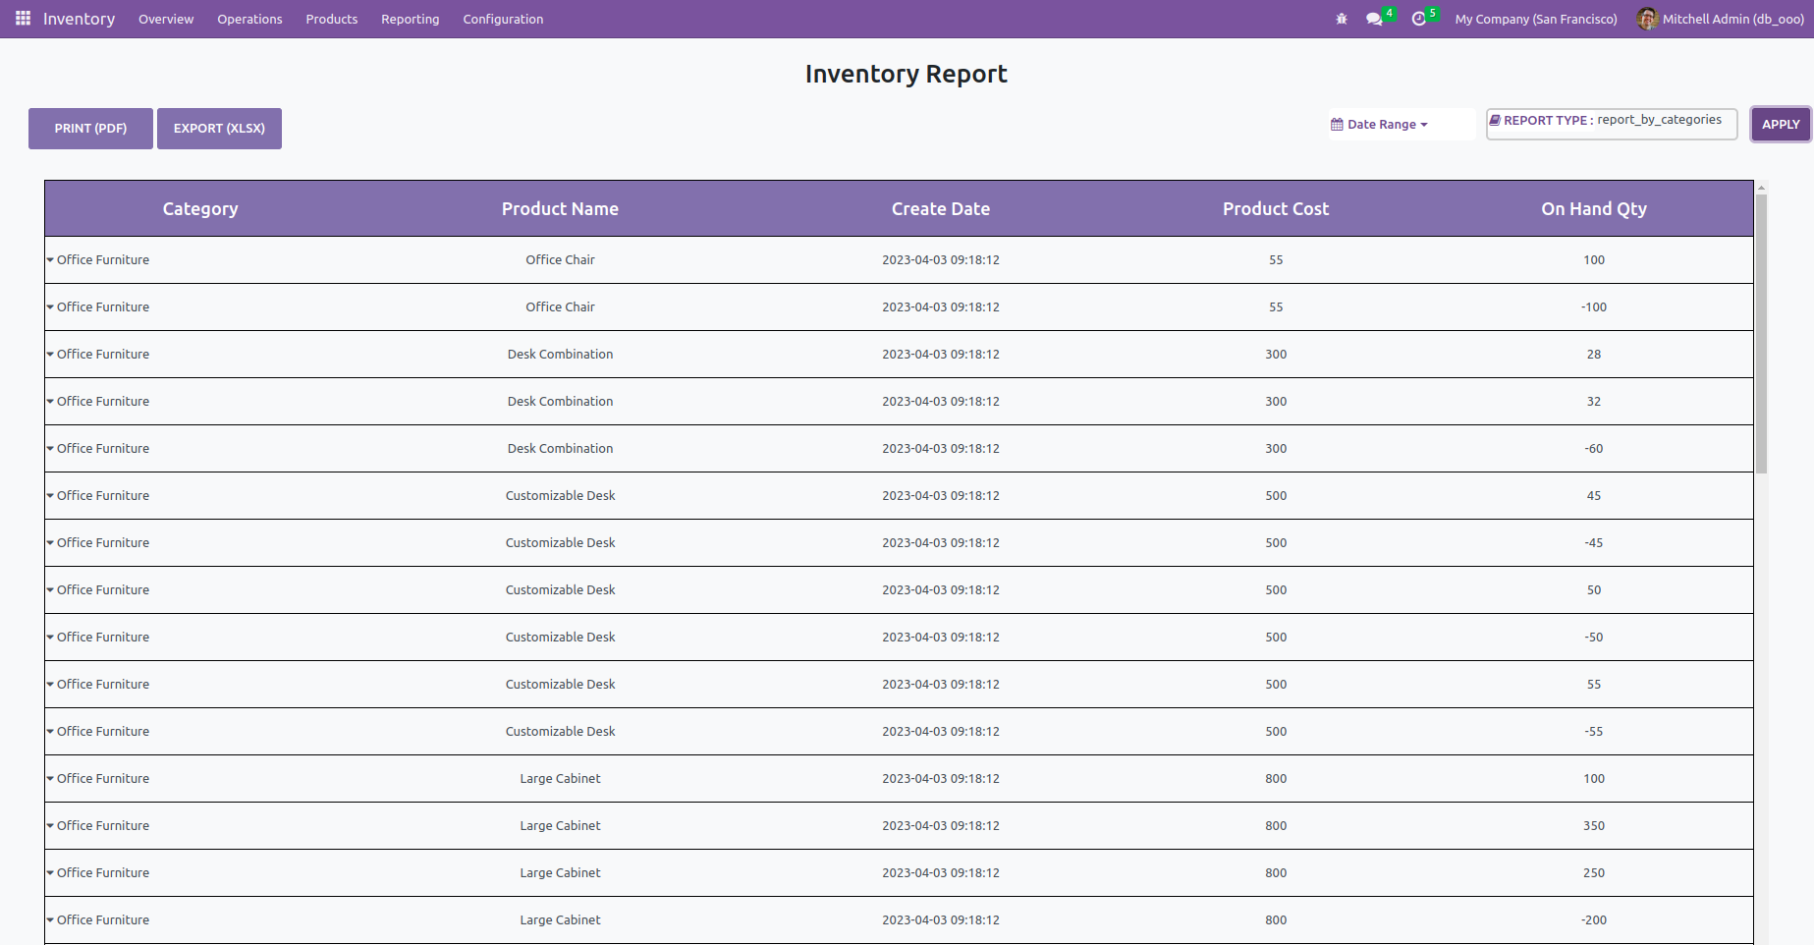Open the apps grid home menu
This screenshot has height=945, width=1814.
(x=23, y=19)
